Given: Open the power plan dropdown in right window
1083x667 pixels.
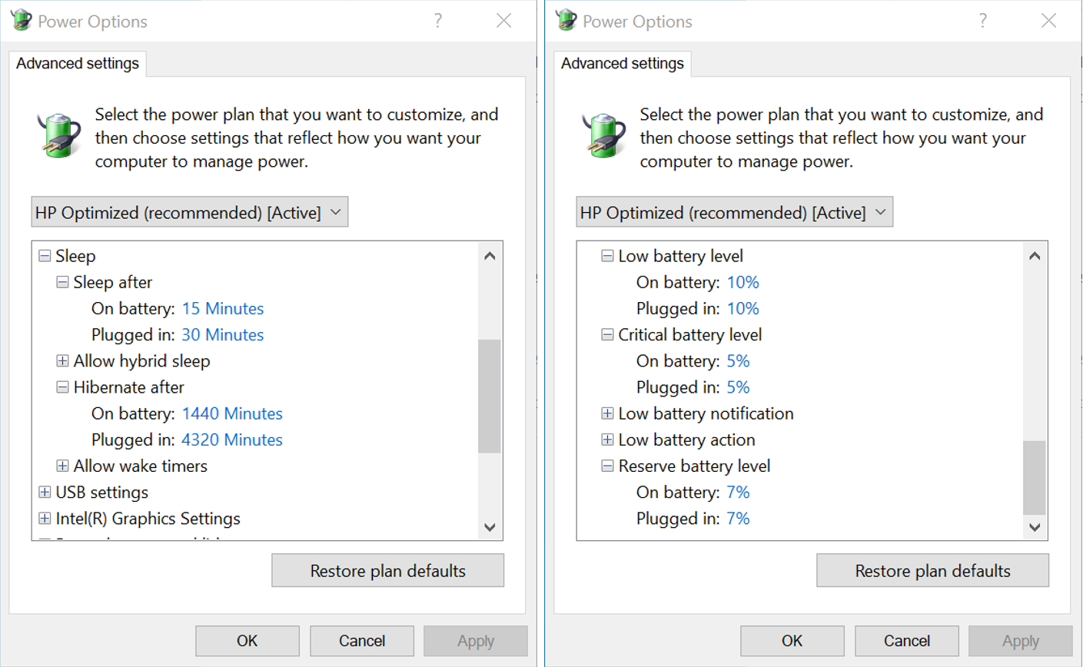Looking at the screenshot, I should point(735,212).
